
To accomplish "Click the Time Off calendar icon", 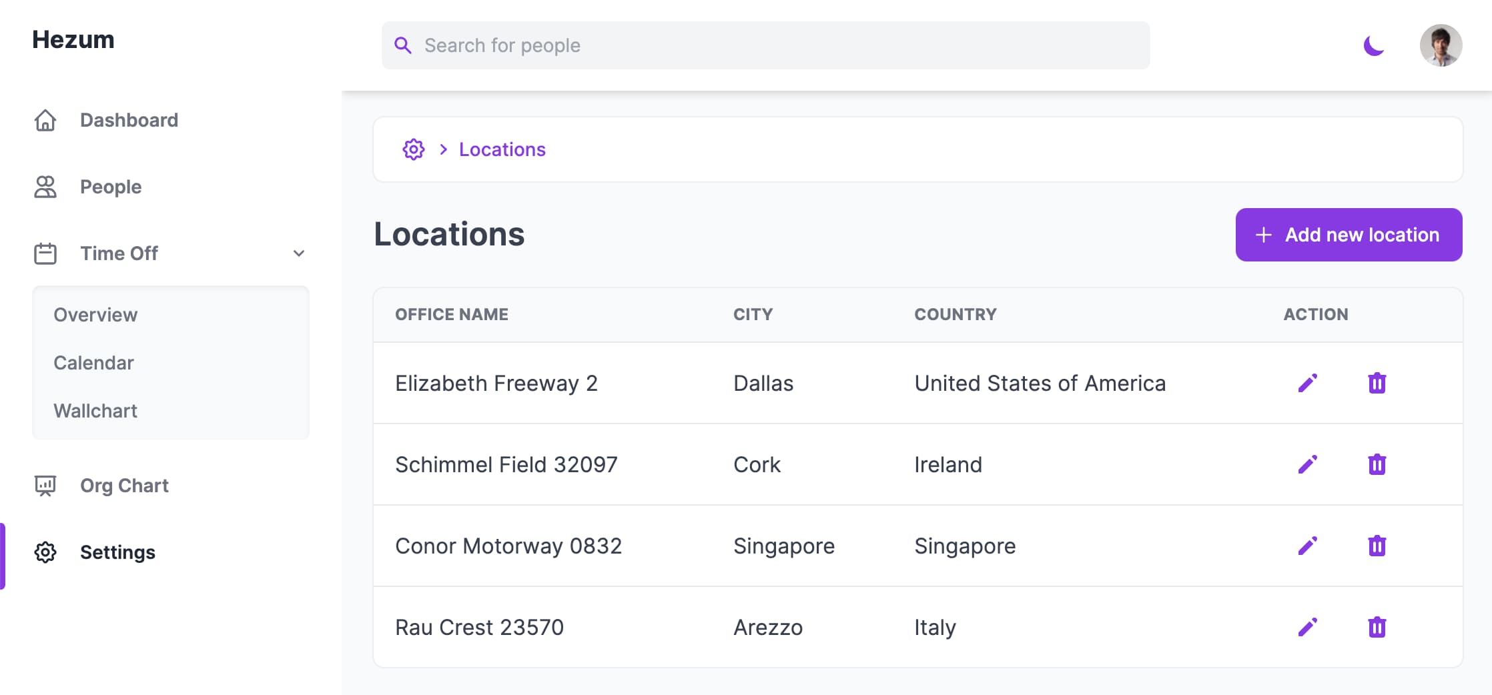I will pos(45,253).
